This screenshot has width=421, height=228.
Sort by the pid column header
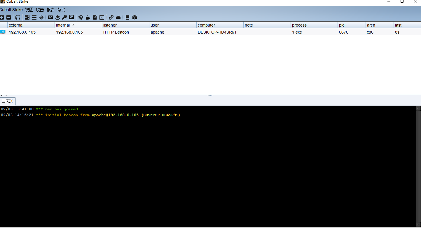click(352, 25)
